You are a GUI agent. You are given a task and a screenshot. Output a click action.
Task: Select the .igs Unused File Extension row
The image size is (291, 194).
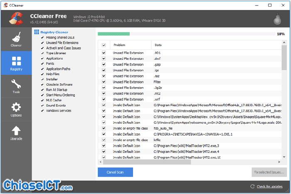click(190, 70)
